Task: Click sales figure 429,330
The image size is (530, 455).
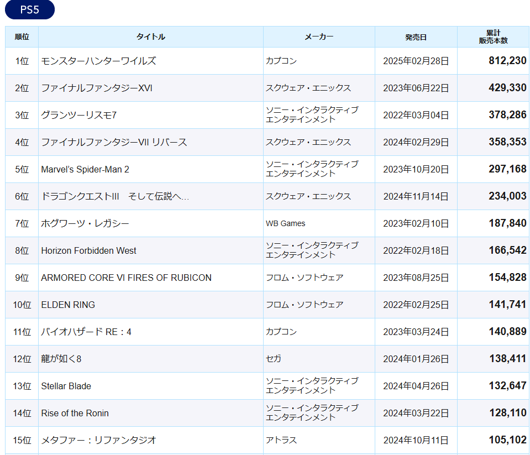Action: click(x=507, y=87)
